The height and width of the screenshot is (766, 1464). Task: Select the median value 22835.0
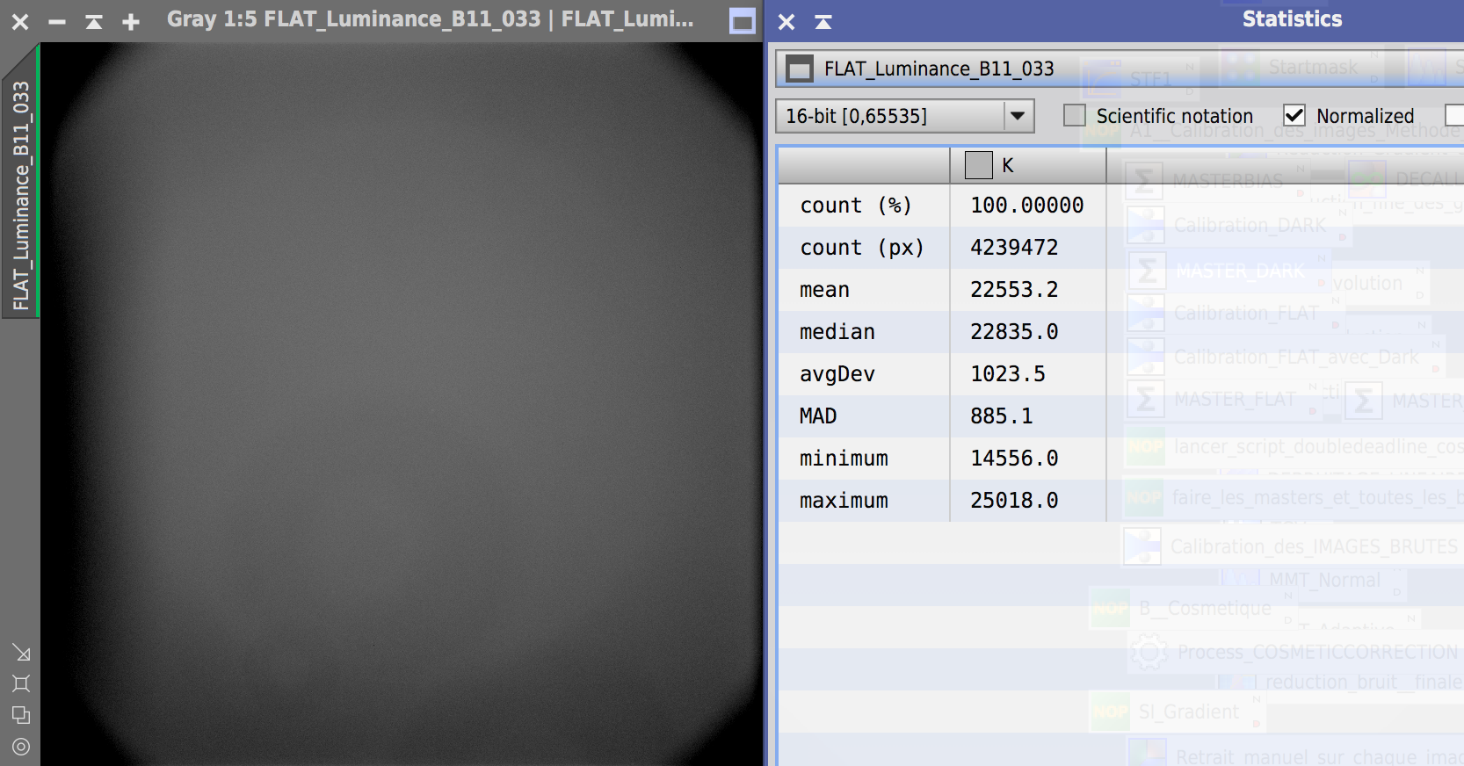coord(1014,332)
